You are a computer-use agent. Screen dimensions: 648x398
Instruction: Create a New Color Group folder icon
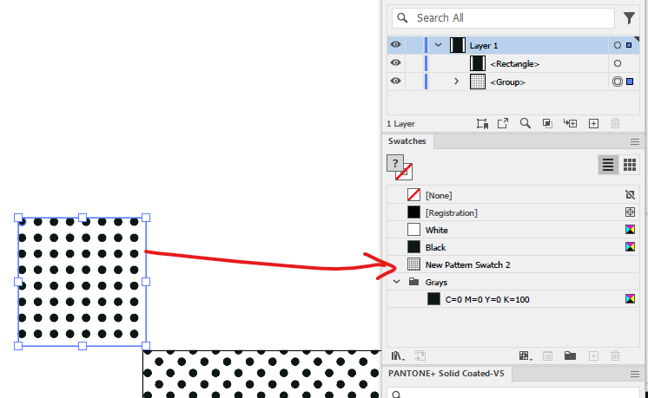[x=571, y=356]
